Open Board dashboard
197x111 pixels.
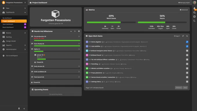click(x=8, y=27)
